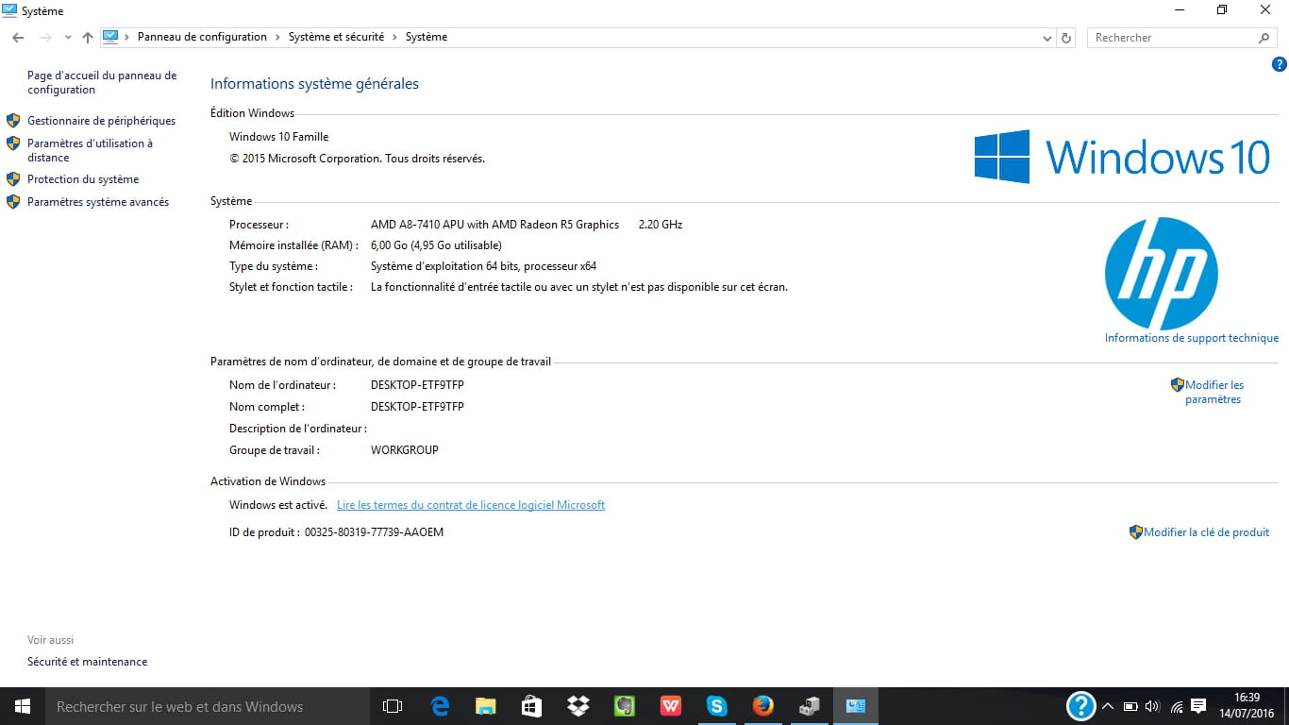Launch Firefox from the taskbar

(763, 706)
